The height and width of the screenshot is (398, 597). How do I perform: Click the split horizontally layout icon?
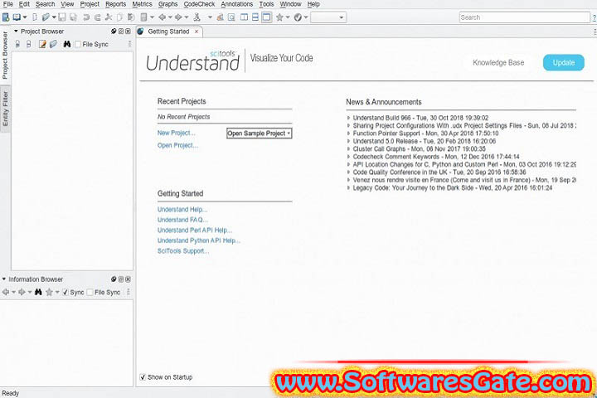point(255,17)
